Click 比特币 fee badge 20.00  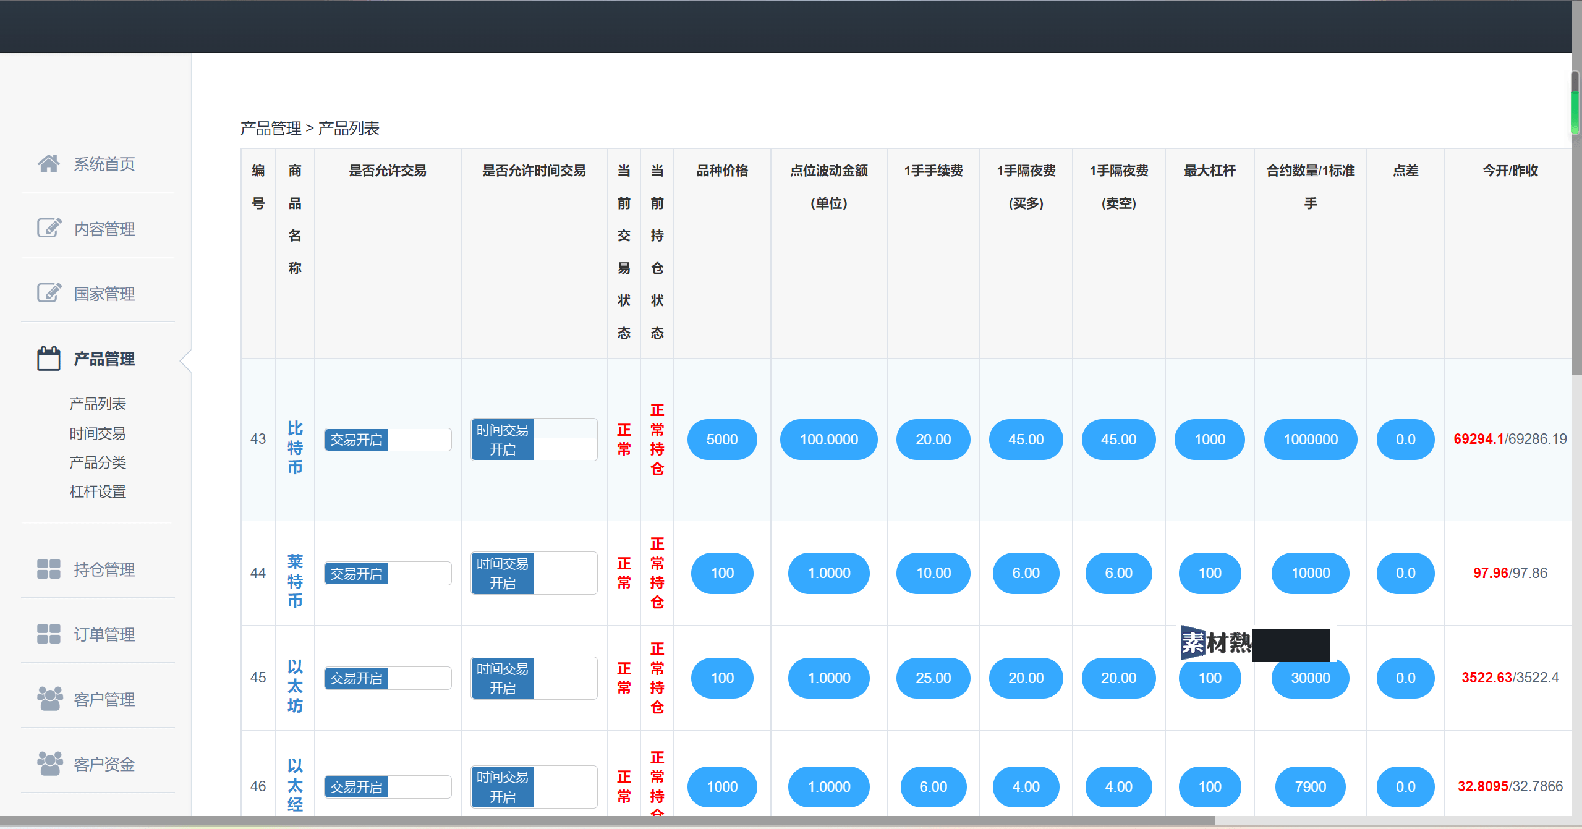[x=933, y=440]
